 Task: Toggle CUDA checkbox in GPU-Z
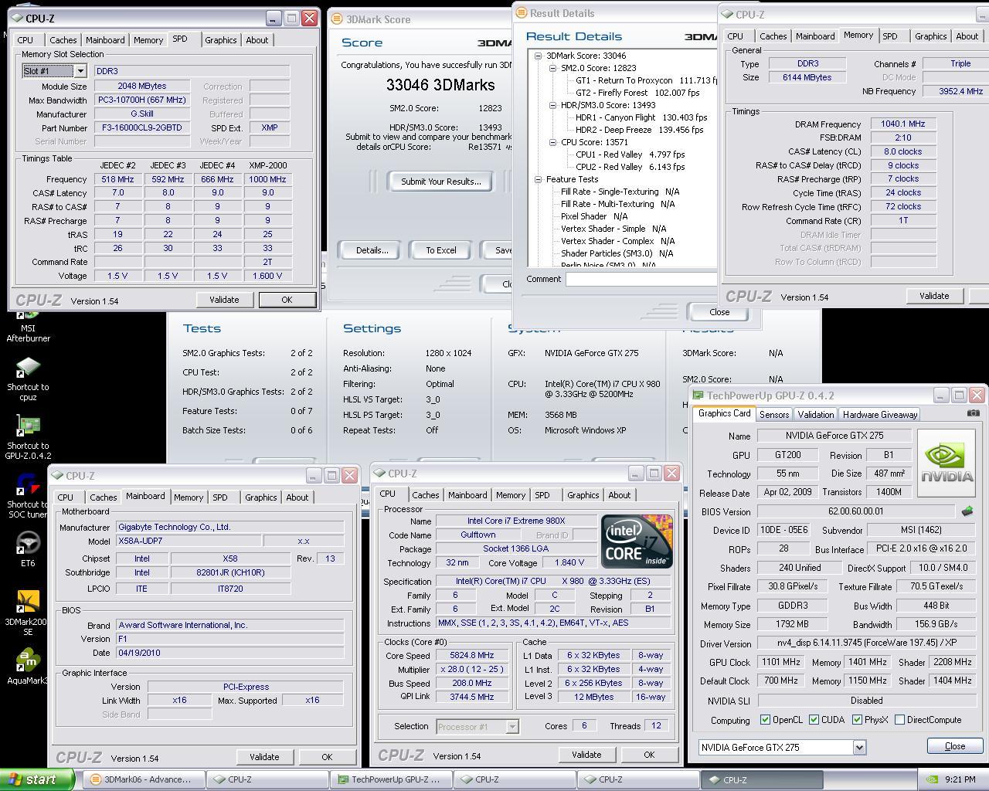coord(814,720)
